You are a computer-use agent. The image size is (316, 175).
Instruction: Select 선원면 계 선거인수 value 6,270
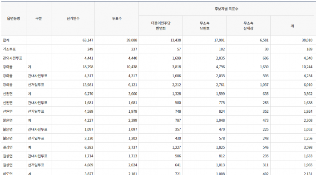89,94
